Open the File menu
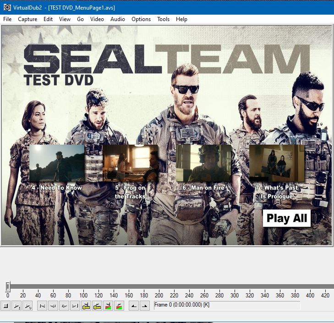The width and height of the screenshot is (334, 323). coord(7,19)
